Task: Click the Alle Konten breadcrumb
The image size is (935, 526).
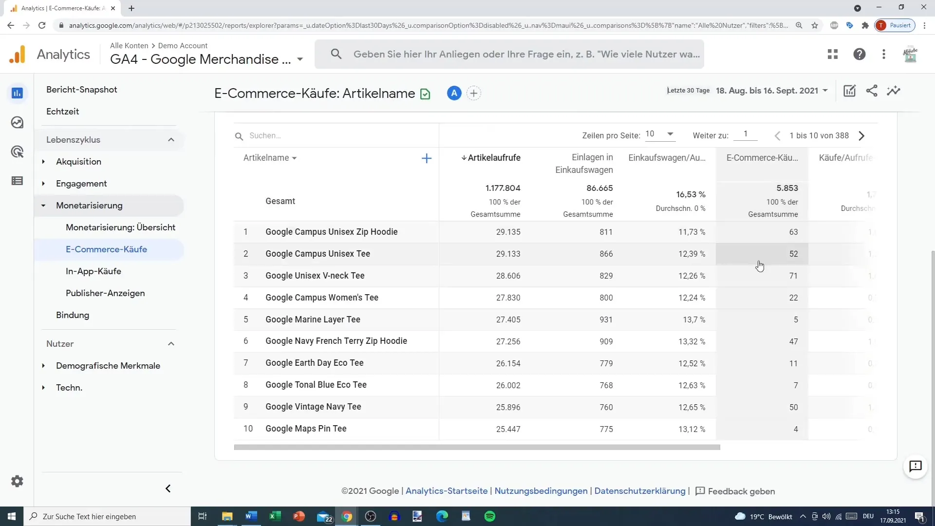Action: tap(129, 45)
